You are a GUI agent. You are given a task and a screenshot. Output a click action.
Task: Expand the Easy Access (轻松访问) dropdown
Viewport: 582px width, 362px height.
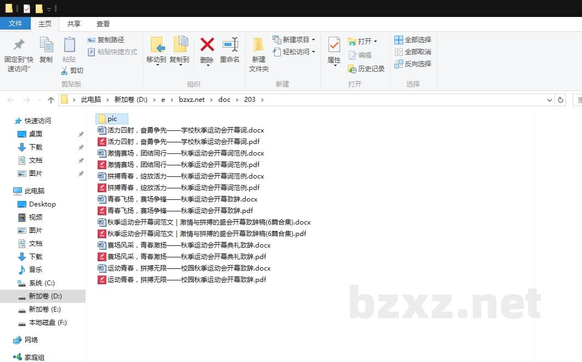point(313,52)
